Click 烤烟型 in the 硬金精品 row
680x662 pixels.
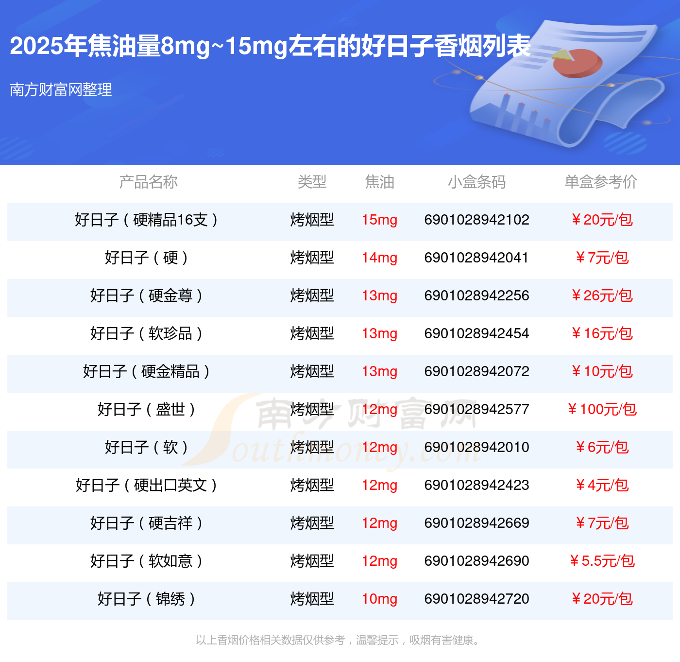coord(312,371)
